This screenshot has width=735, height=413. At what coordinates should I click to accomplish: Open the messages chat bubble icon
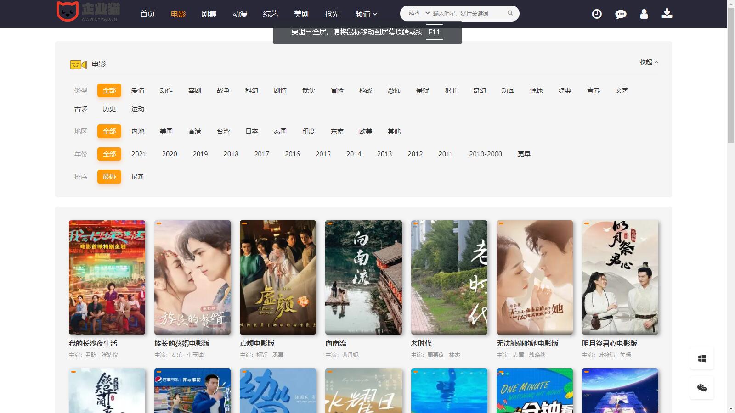tap(620, 14)
